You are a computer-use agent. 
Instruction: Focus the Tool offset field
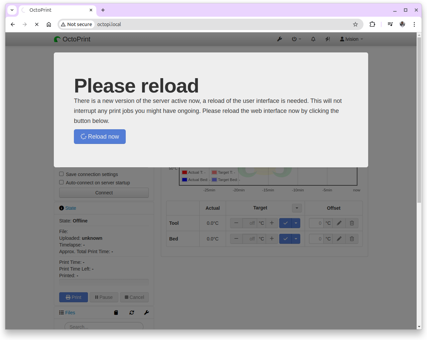pyautogui.click(x=316, y=223)
